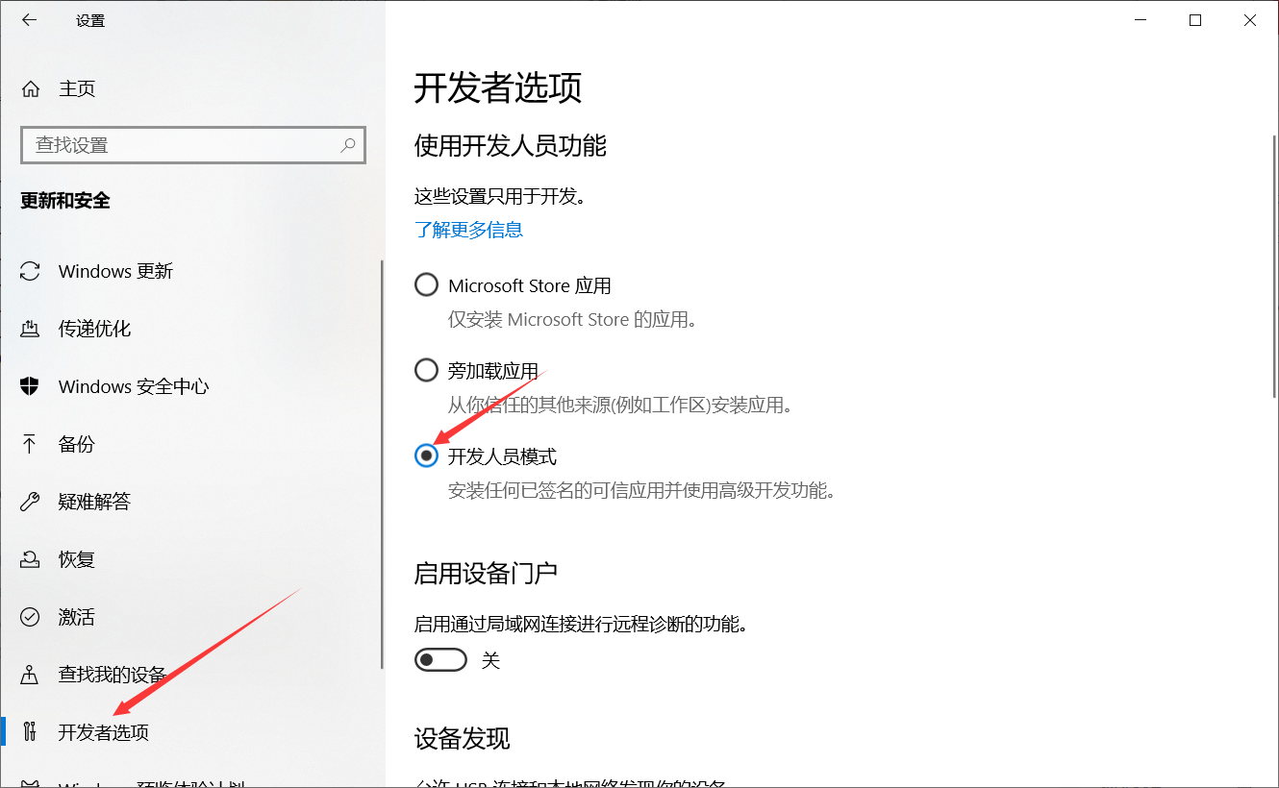The image size is (1279, 788).
Task: Click the Windows 安全中心 shield icon
Action: pyautogui.click(x=28, y=386)
